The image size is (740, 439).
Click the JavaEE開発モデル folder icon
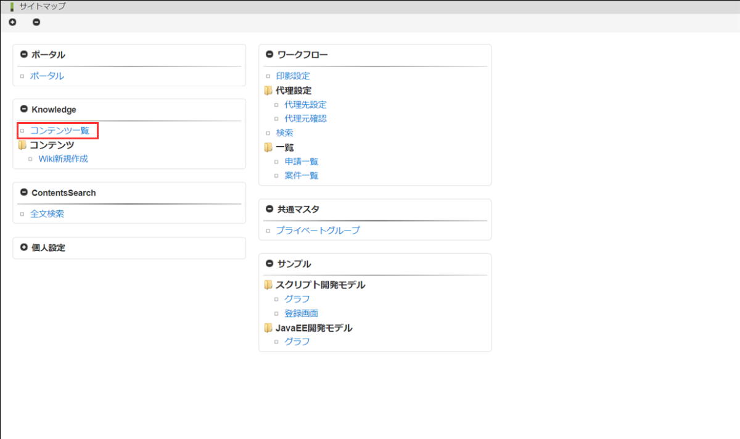(x=268, y=328)
